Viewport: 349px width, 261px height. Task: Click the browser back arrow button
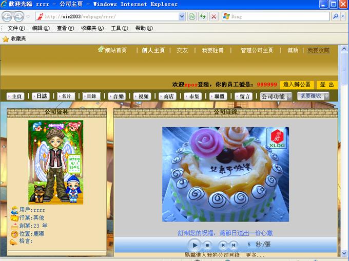pyautogui.click(x=8, y=16)
